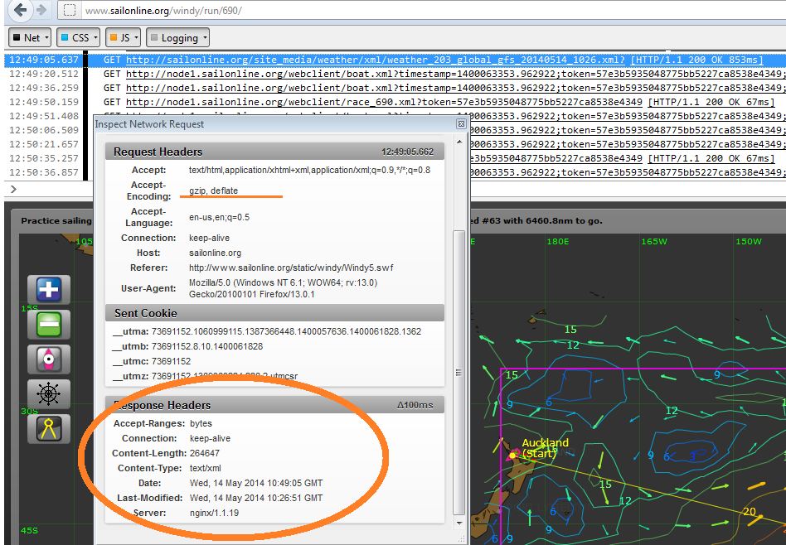Screen dimensions: 786x545
Task: Close the Inspect Network Request panel
Action: (461, 123)
